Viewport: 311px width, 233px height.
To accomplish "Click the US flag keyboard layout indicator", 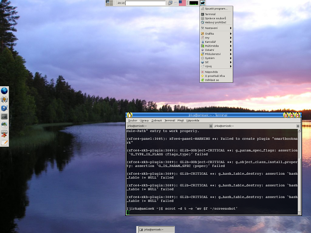I will [x=182, y=3].
